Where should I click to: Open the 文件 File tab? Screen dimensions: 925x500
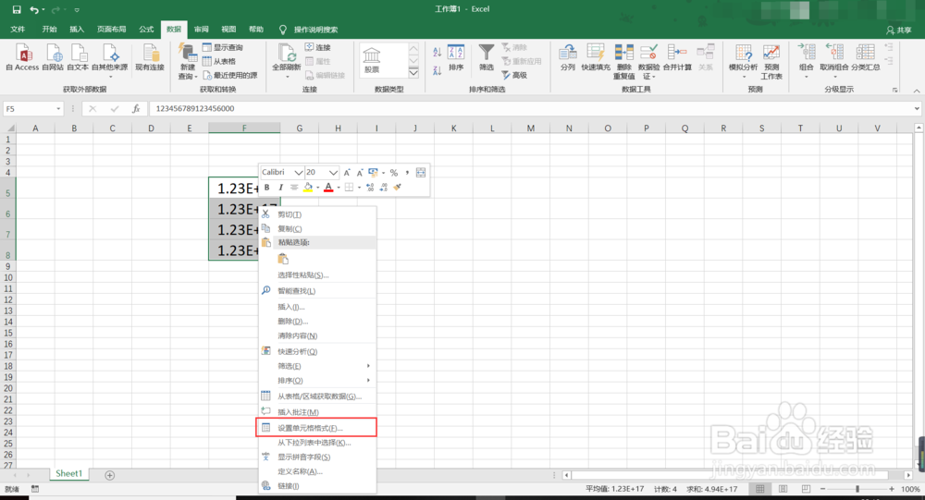pyautogui.click(x=18, y=29)
